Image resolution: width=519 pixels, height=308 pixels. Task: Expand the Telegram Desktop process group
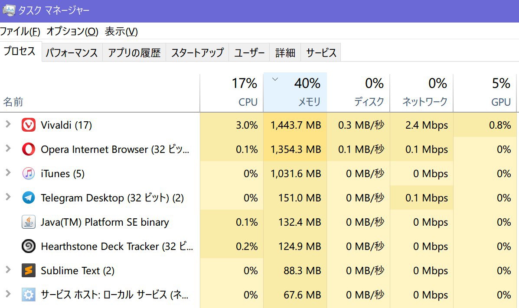8,197
